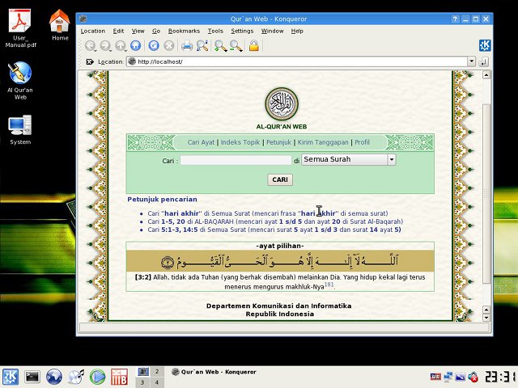Switch to virtual desktop 2
Image resolution: width=518 pixels, height=388 pixels.
click(157, 372)
